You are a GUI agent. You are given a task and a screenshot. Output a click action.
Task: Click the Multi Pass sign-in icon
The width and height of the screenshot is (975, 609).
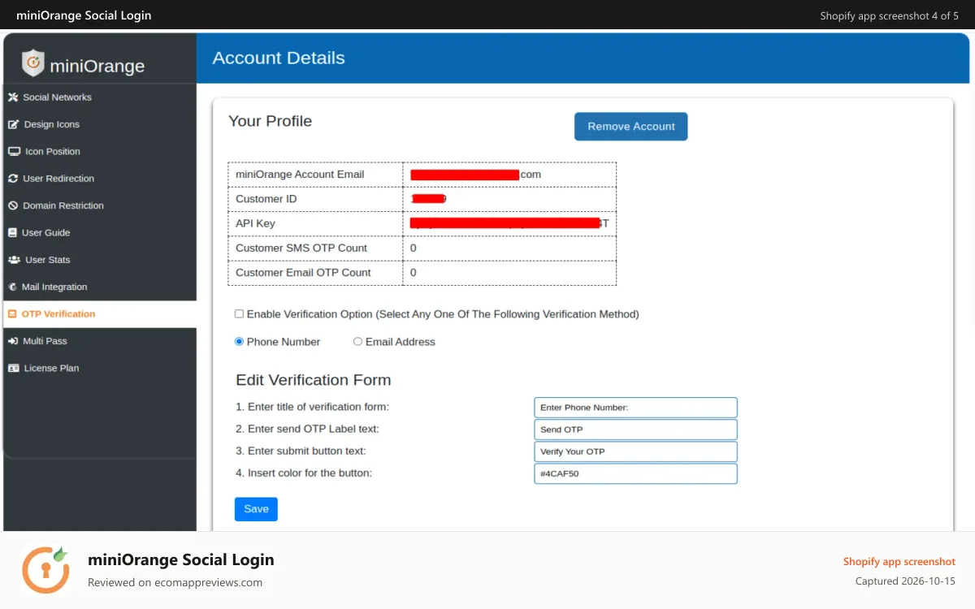[13, 341]
